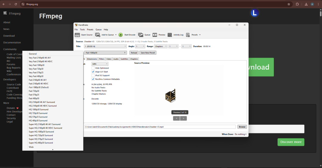This screenshot has height=168, width=322.
Task: Uncheck Align A/V Start
Action: 93,72
